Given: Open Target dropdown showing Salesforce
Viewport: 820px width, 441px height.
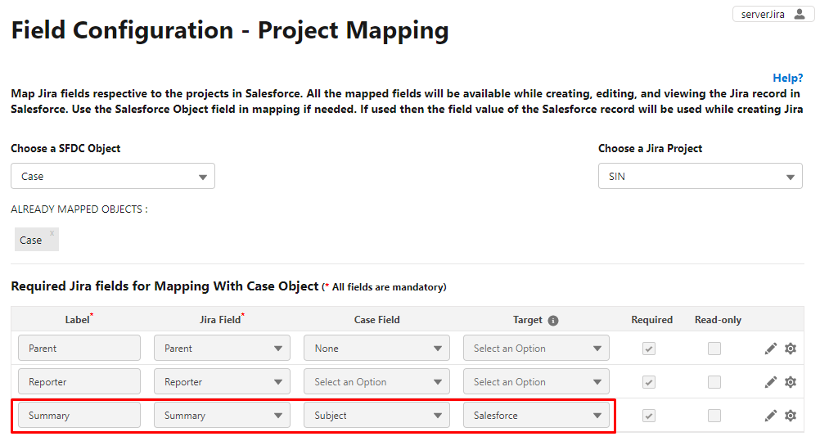Looking at the screenshot, I should (x=536, y=416).
